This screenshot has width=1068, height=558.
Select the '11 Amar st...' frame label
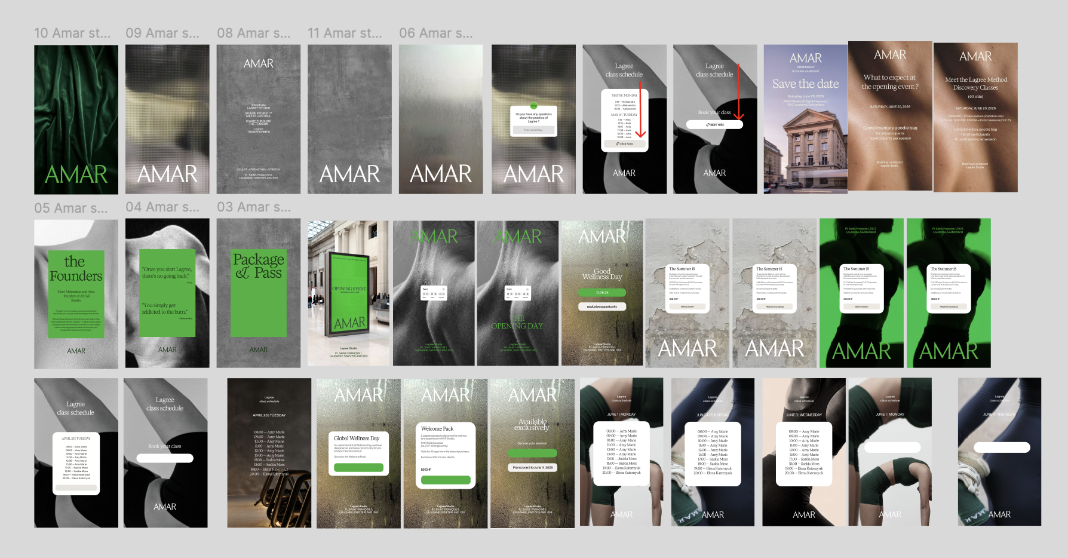coord(345,33)
